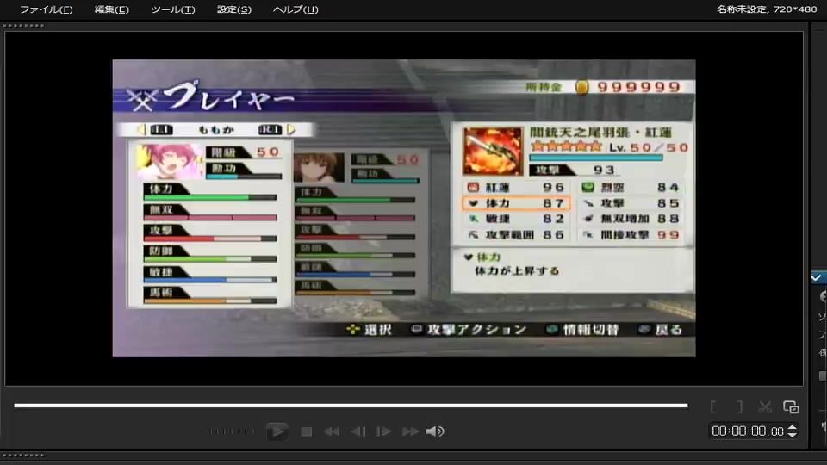Open the ヘルプ(H) menu

pos(295,9)
